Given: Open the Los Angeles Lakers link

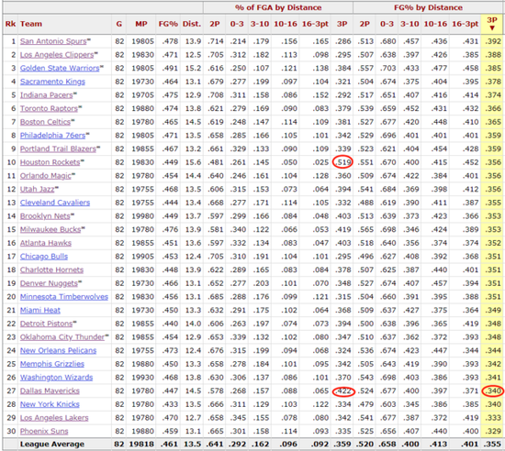Looking at the screenshot, I should point(54,418).
